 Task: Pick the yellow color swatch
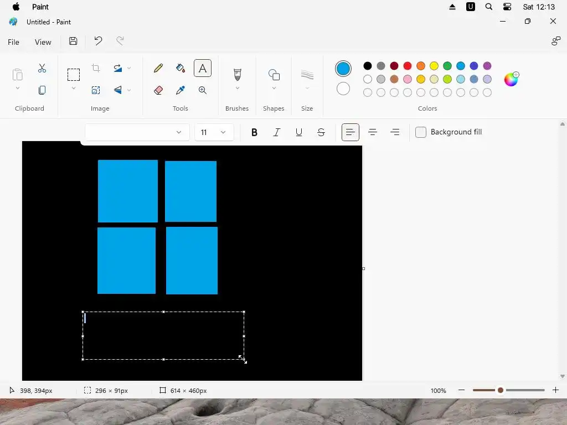(x=434, y=66)
